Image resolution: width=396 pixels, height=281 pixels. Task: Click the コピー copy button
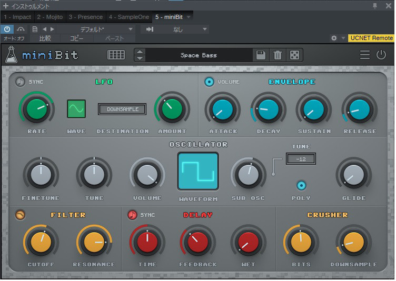pyautogui.click(x=76, y=38)
